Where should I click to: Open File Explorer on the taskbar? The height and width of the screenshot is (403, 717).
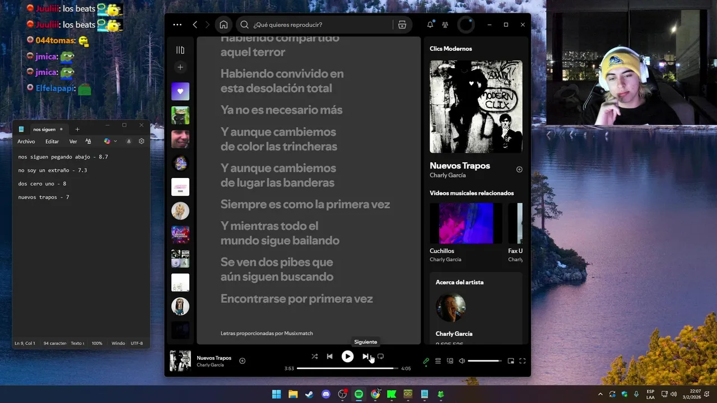tap(293, 394)
